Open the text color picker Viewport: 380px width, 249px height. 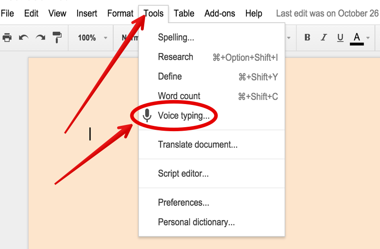pyautogui.click(x=357, y=38)
